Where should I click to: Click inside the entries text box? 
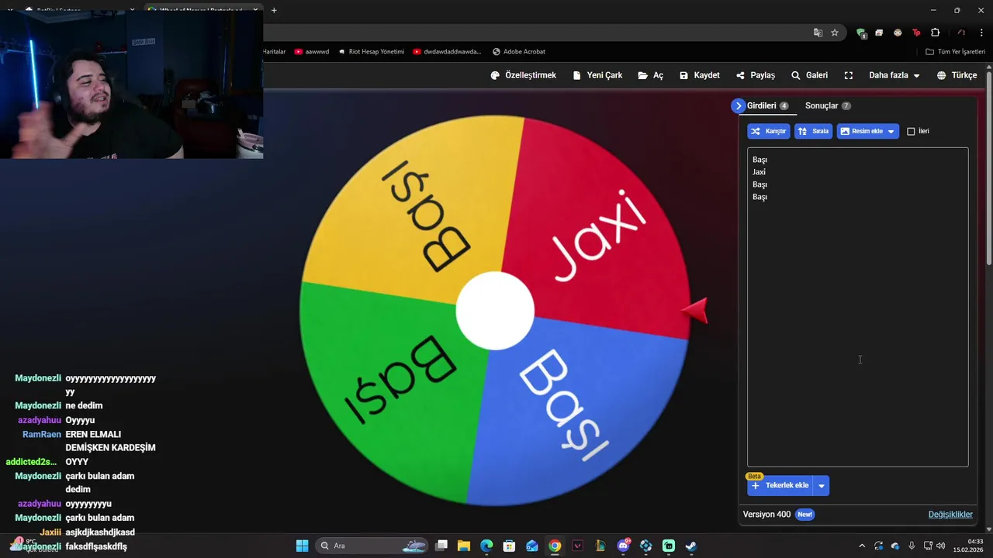pos(857,307)
